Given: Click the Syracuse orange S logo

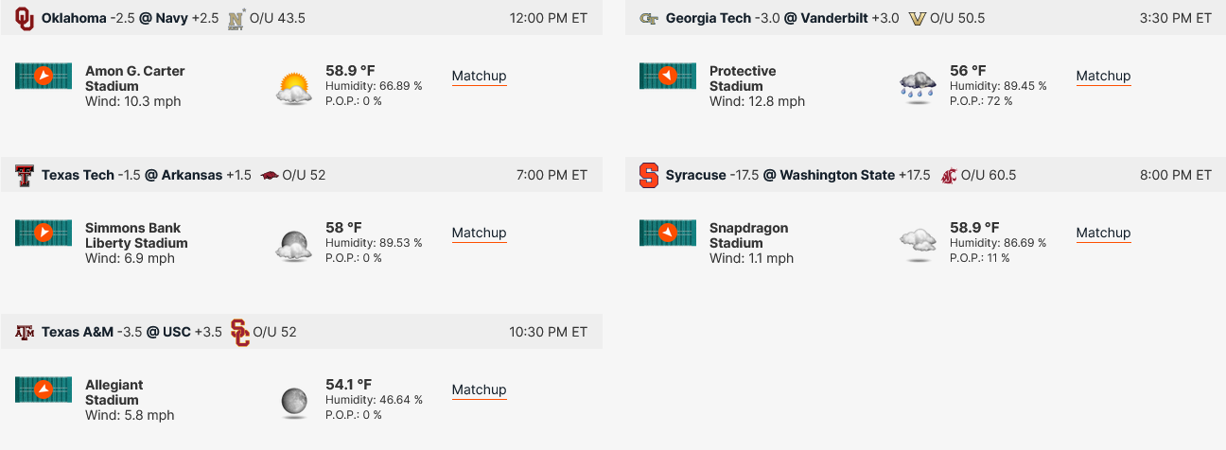Looking at the screenshot, I should click(x=649, y=175).
